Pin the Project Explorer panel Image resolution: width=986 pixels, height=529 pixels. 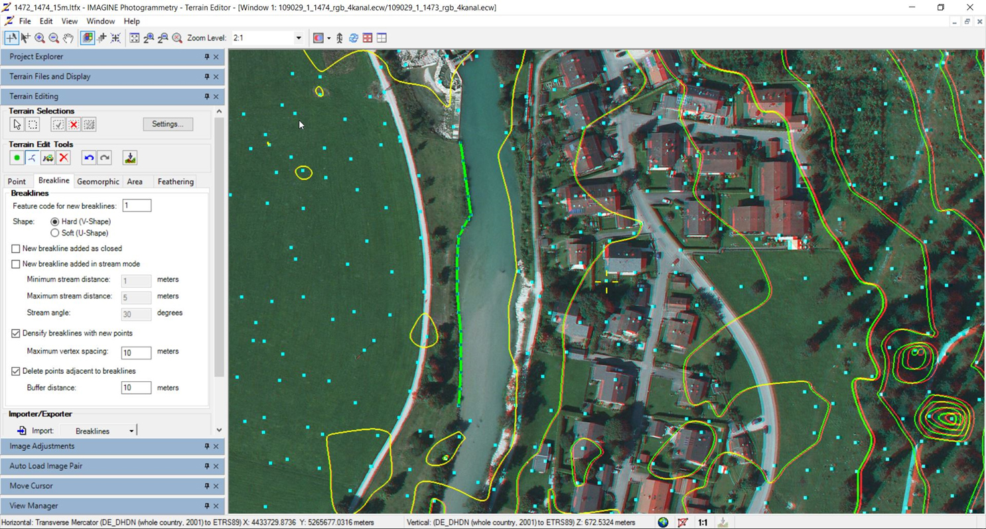[207, 57]
